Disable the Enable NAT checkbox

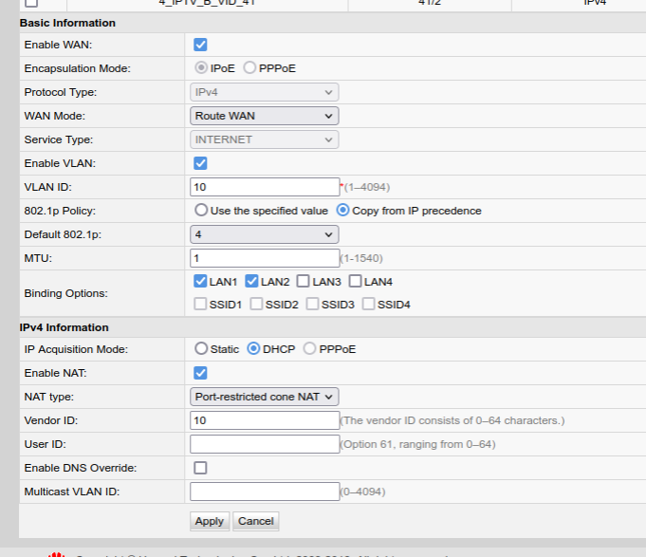tap(200, 373)
